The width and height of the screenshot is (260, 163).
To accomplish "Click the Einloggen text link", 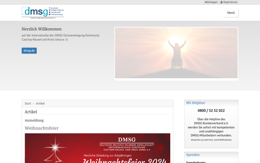I will coord(212,2).
